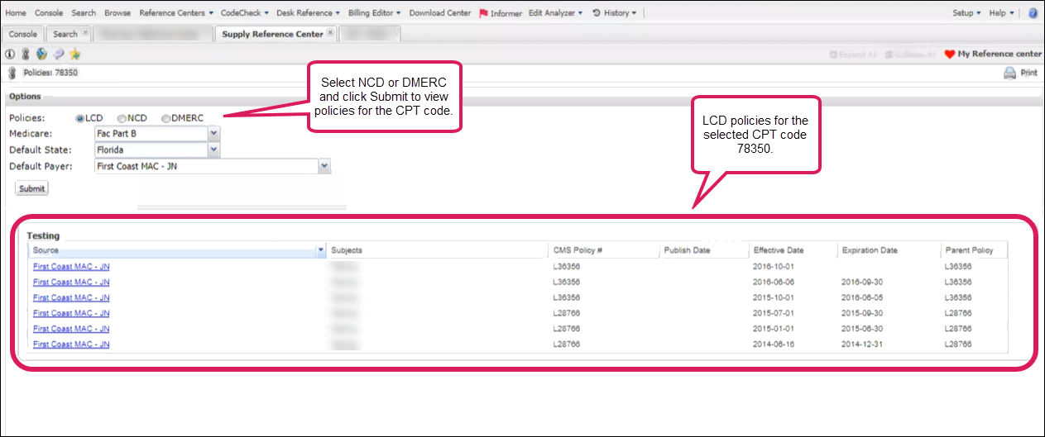Select the DMERC policies radio button
The image size is (1045, 437).
click(x=165, y=118)
